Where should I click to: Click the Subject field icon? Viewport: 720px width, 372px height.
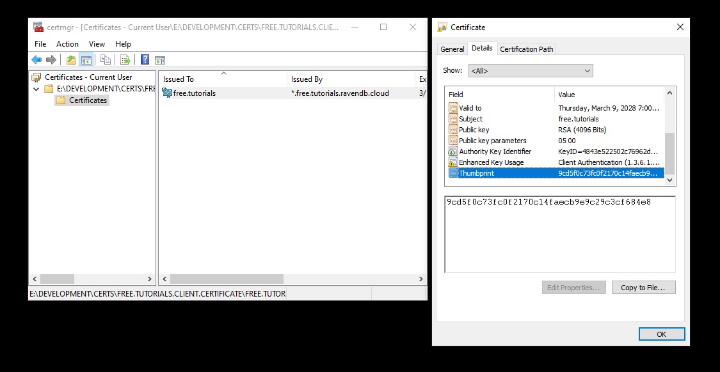point(453,119)
